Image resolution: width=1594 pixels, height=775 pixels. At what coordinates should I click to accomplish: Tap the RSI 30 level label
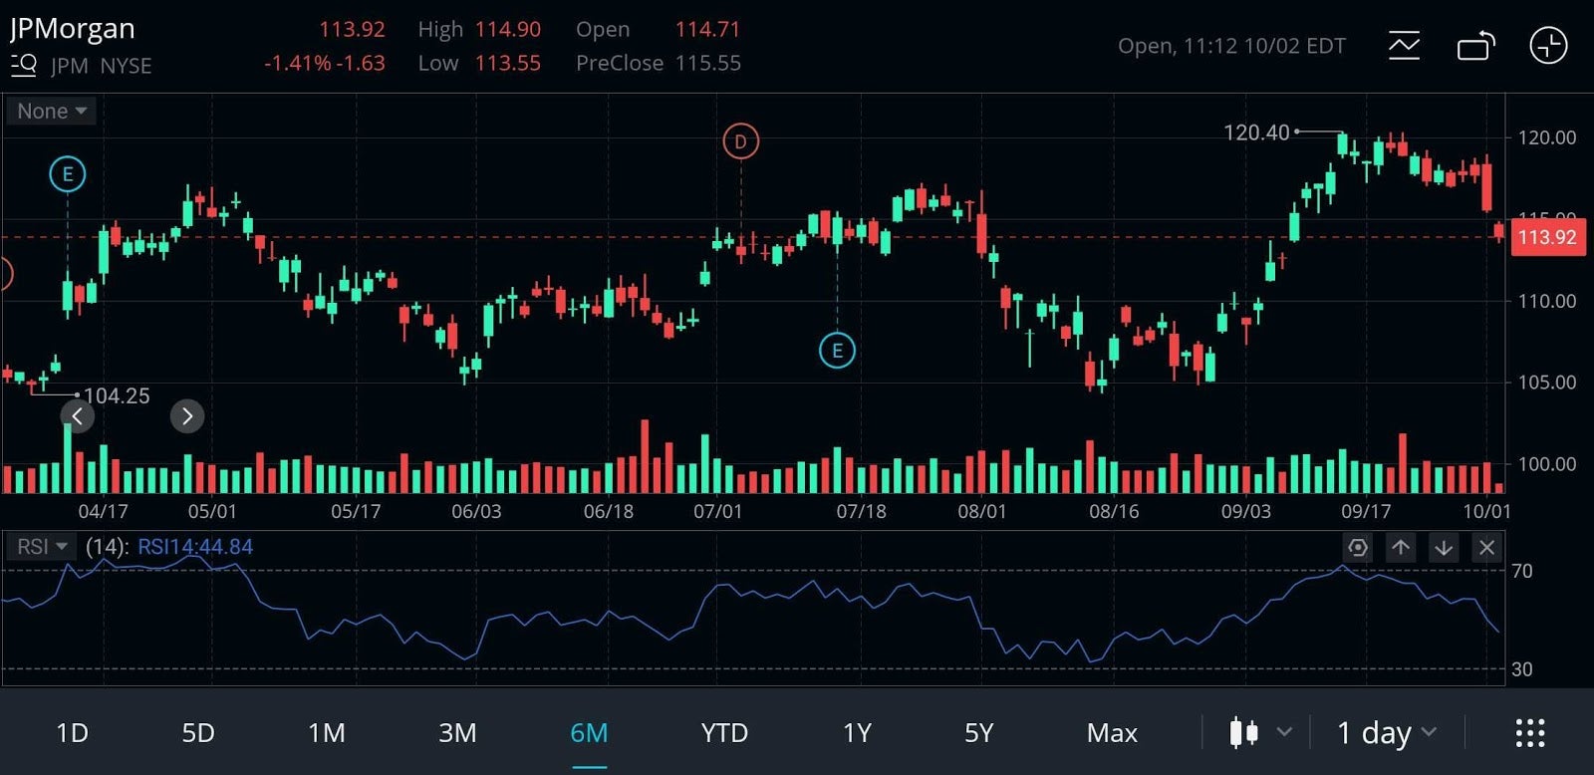[x=1522, y=669]
